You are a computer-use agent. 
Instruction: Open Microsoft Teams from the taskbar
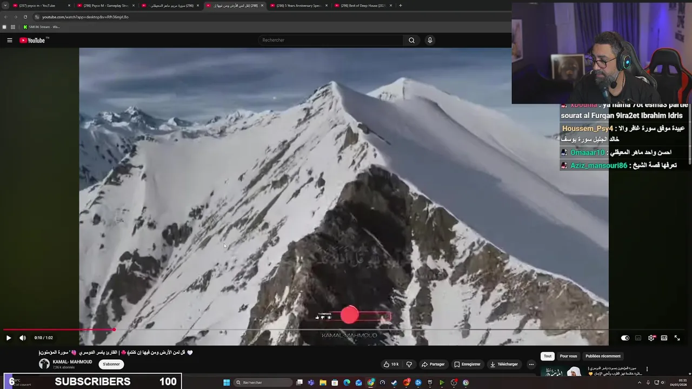pyautogui.click(x=311, y=383)
